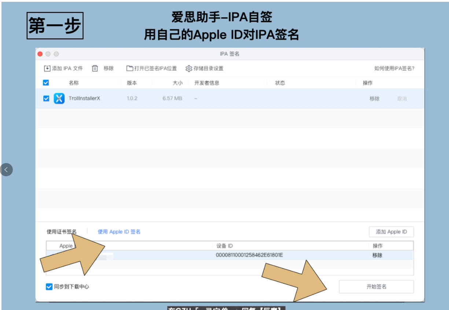Click 打开已签名IPA位置 toolbar label
Image resolution: width=449 pixels, height=310 pixels.
(x=155, y=69)
